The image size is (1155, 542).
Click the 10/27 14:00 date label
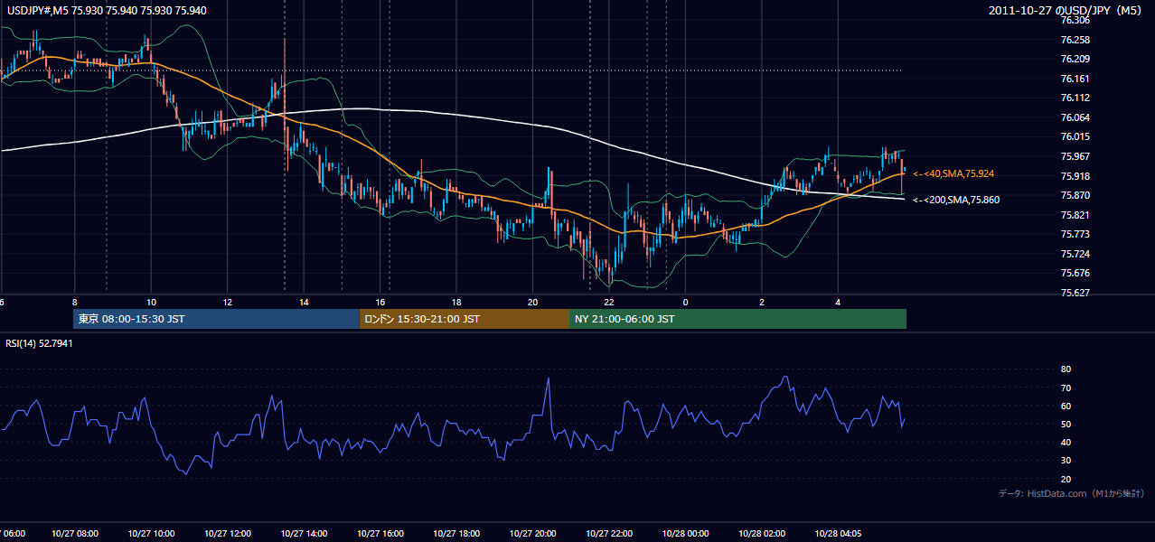(304, 533)
